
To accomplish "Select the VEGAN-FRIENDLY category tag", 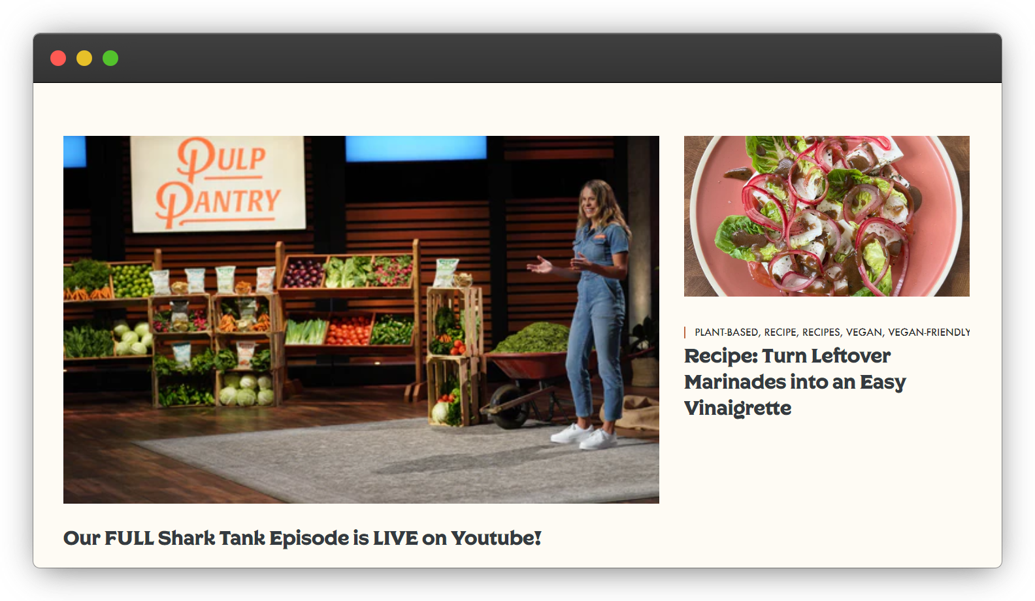I will point(928,333).
